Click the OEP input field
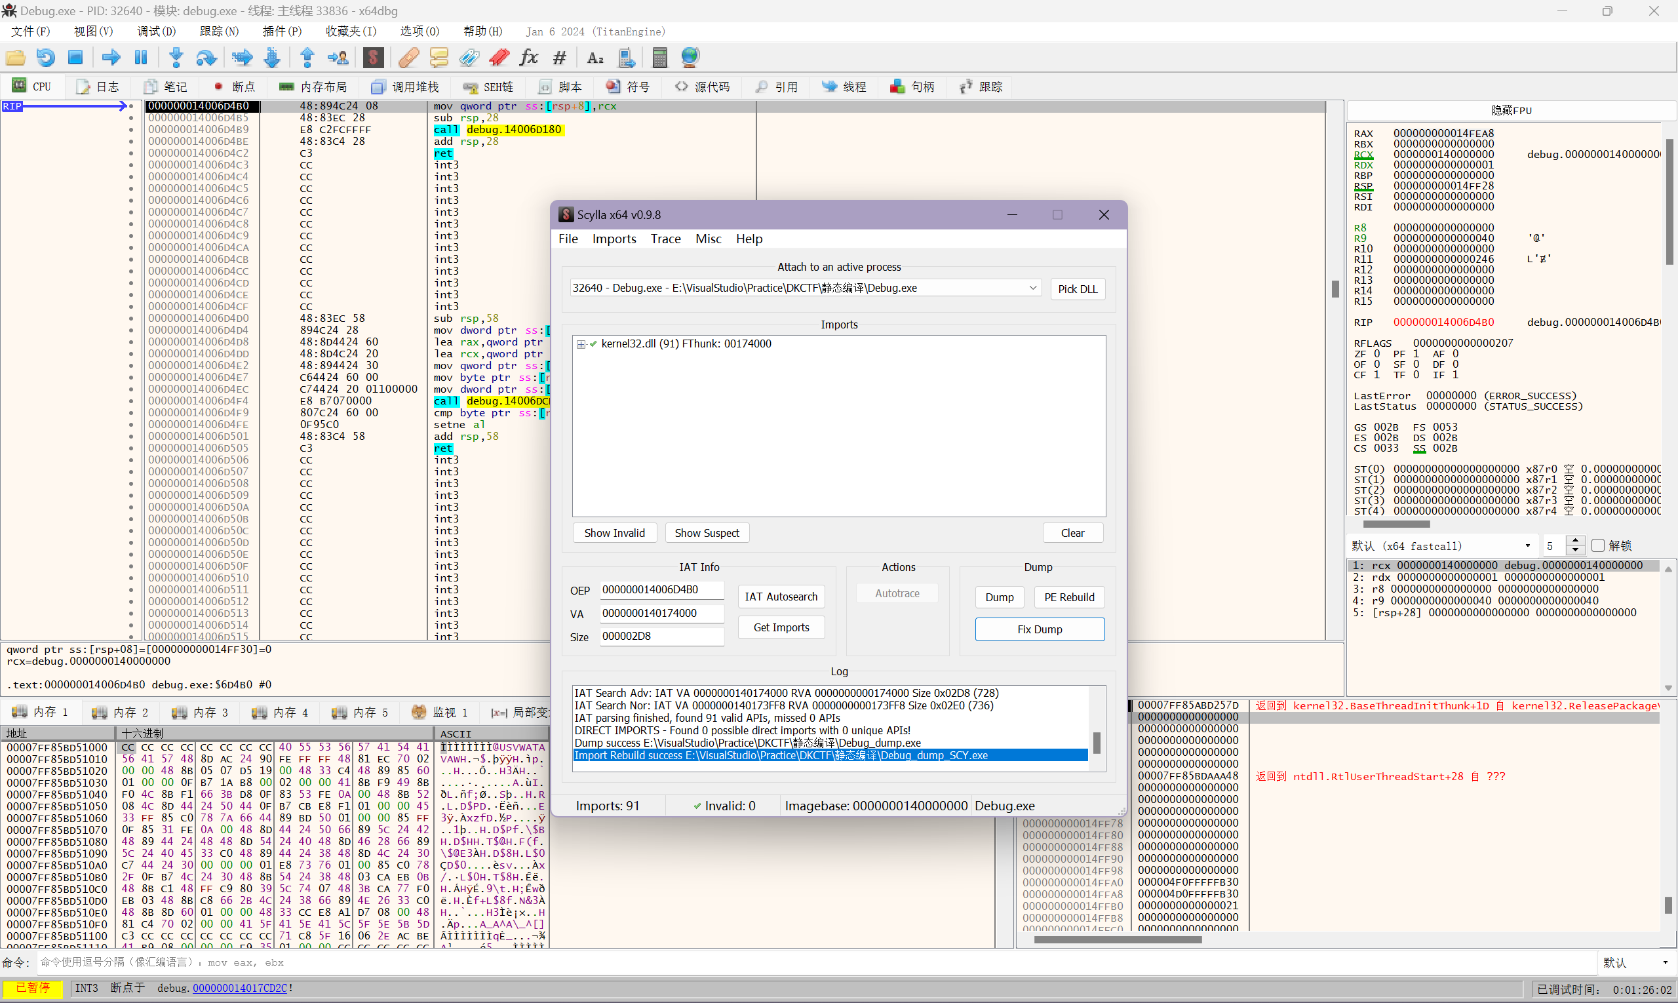 pyautogui.click(x=662, y=589)
